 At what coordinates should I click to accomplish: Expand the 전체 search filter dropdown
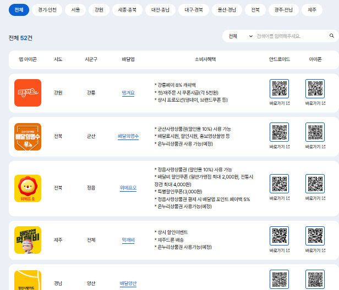click(x=240, y=36)
